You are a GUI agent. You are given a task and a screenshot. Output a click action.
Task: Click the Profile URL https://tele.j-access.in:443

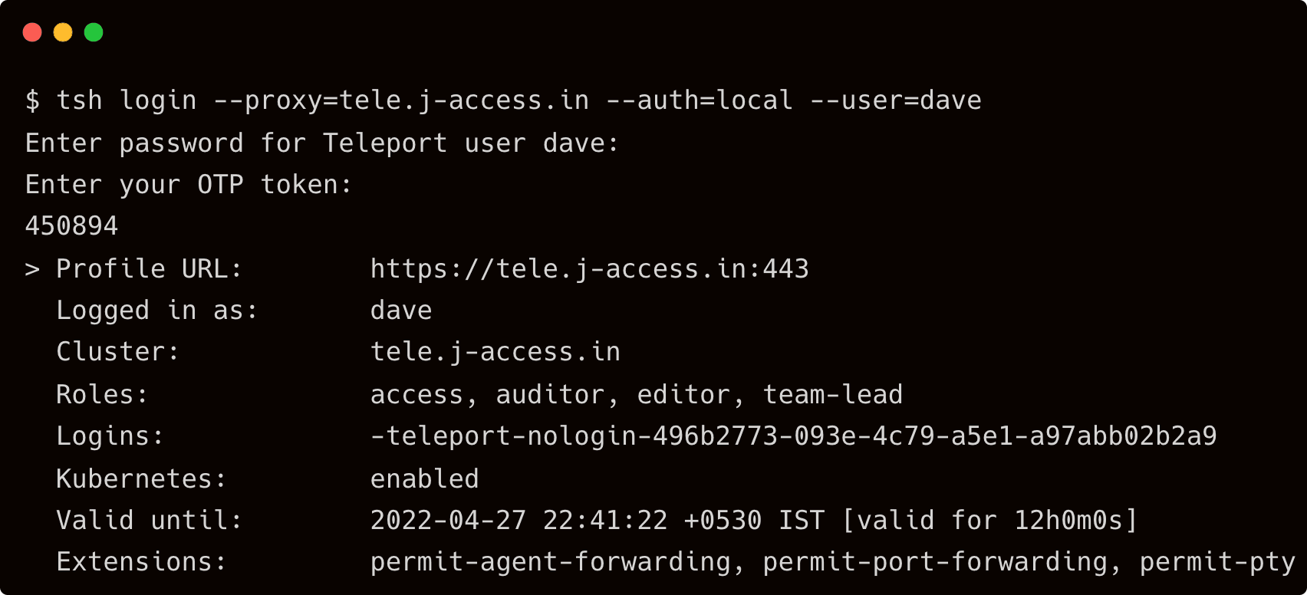(x=589, y=269)
